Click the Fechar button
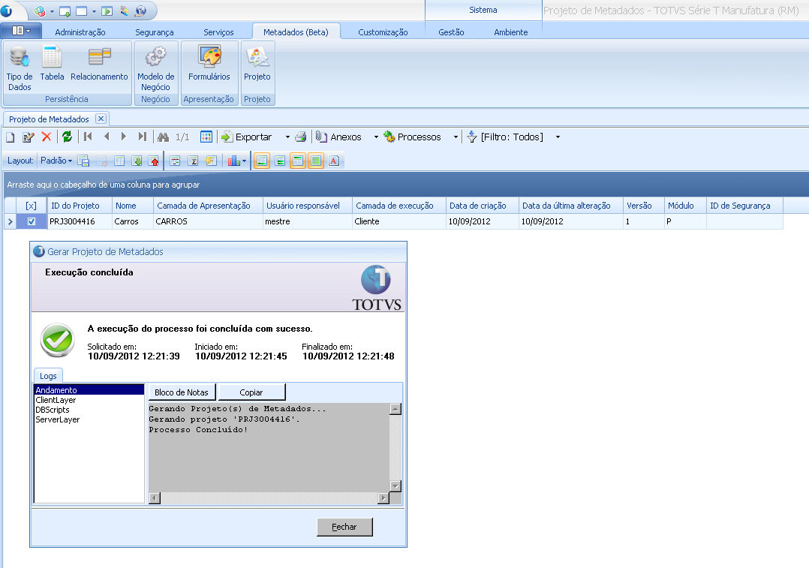This screenshot has width=809, height=568. point(344,527)
